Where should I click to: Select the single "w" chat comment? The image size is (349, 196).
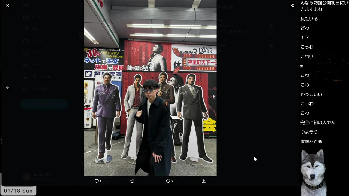302,66
